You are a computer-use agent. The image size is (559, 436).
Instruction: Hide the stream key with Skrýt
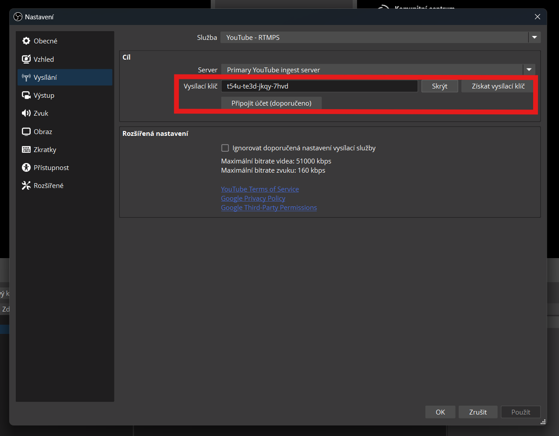[x=439, y=86]
